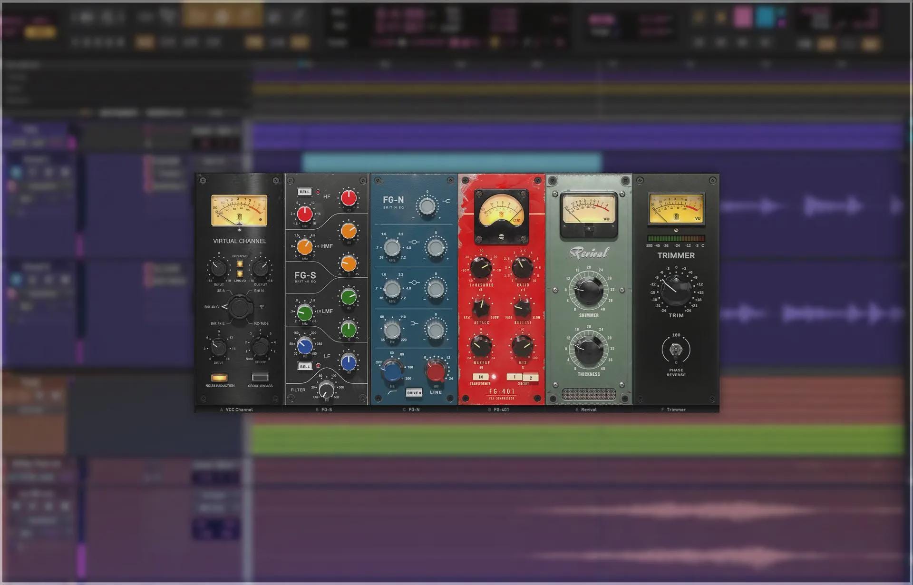This screenshot has width=913, height=585.
Task: Click the FG-401 Makeup knob
Action: click(x=481, y=346)
